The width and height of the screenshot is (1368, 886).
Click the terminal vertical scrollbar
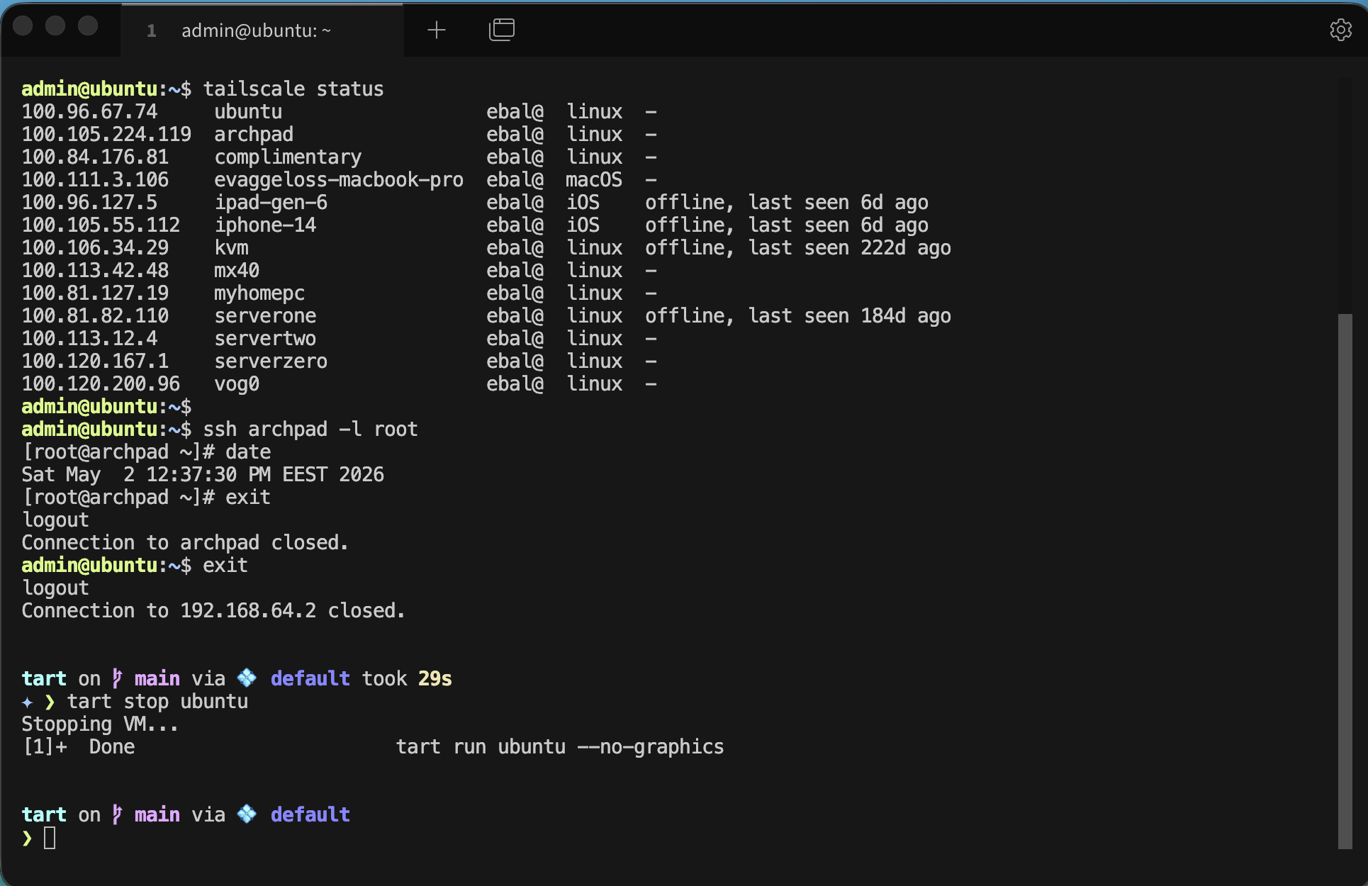pyautogui.click(x=1345, y=581)
